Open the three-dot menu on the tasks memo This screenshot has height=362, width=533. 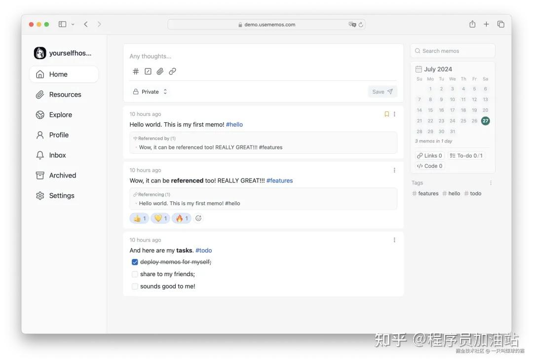point(394,240)
